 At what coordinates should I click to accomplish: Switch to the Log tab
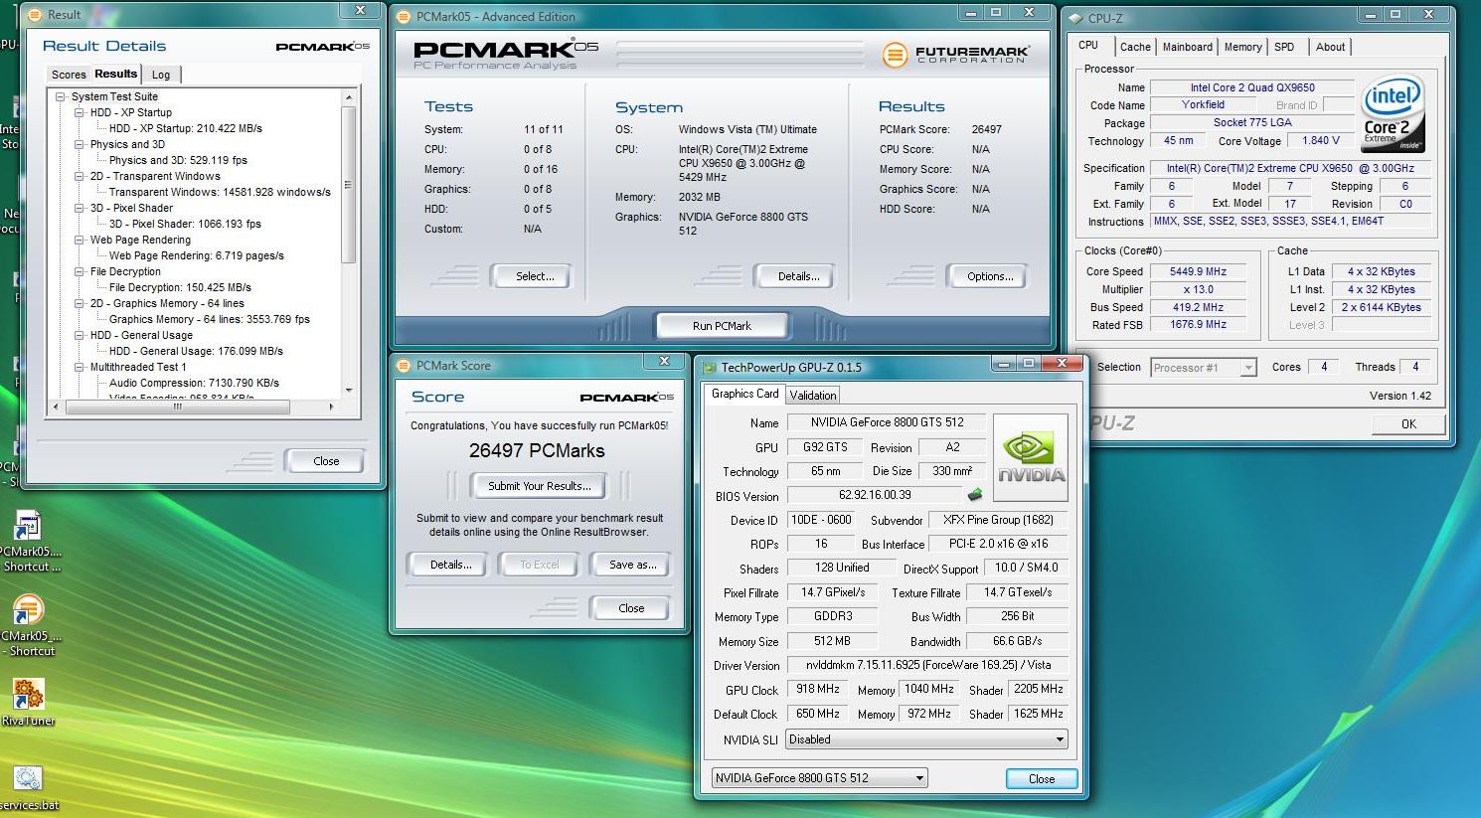(161, 75)
